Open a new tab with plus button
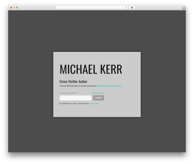The height and width of the screenshot is (164, 194). [184, 9]
